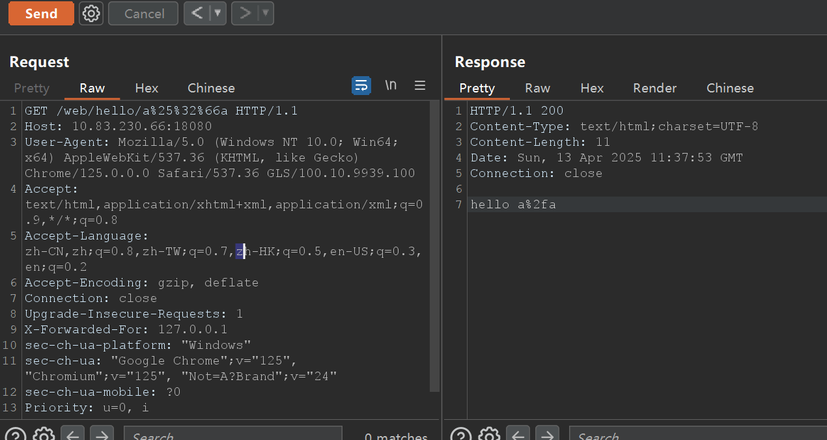The image size is (827, 440).
Task: Click the sec-ch-ua-mobile header line
Action: point(102,392)
